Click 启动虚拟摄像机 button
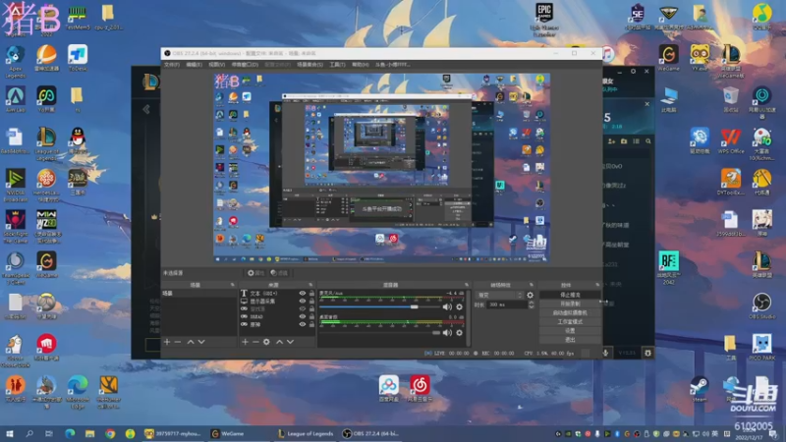The width and height of the screenshot is (786, 442). click(571, 312)
